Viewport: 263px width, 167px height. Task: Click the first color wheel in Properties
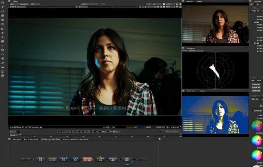pyautogui.click(x=257, y=126)
